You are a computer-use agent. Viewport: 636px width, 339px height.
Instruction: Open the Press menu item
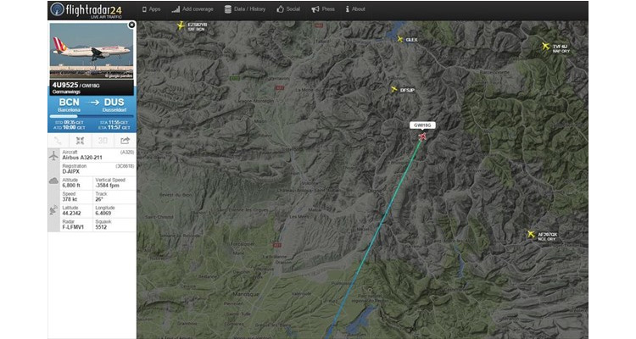[x=323, y=9]
